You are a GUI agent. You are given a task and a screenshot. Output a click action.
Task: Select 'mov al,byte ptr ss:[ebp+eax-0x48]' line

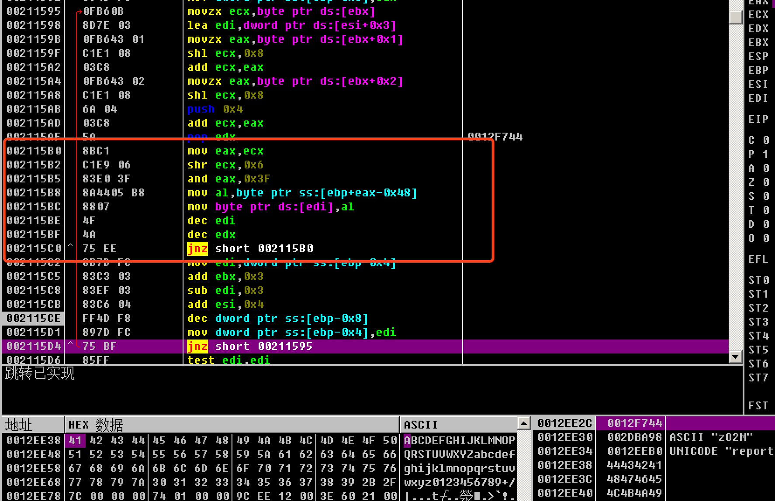pos(302,193)
